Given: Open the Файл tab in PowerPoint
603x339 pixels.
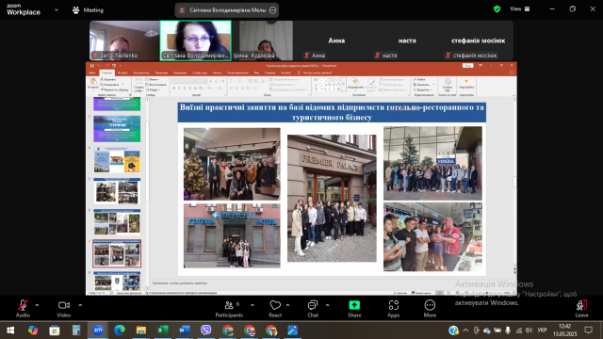Looking at the screenshot, I should [92, 73].
